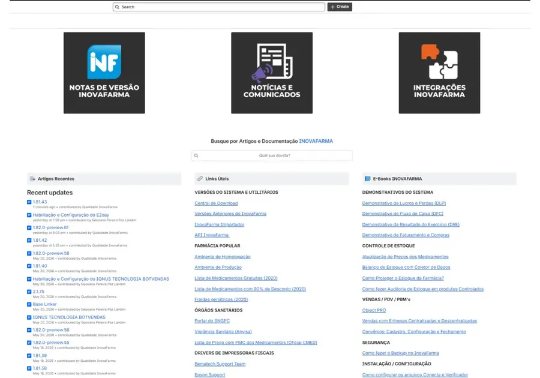This screenshot has width=540, height=378.
Task: Click the page icon beside 1.81.43
Action: pos(29,202)
